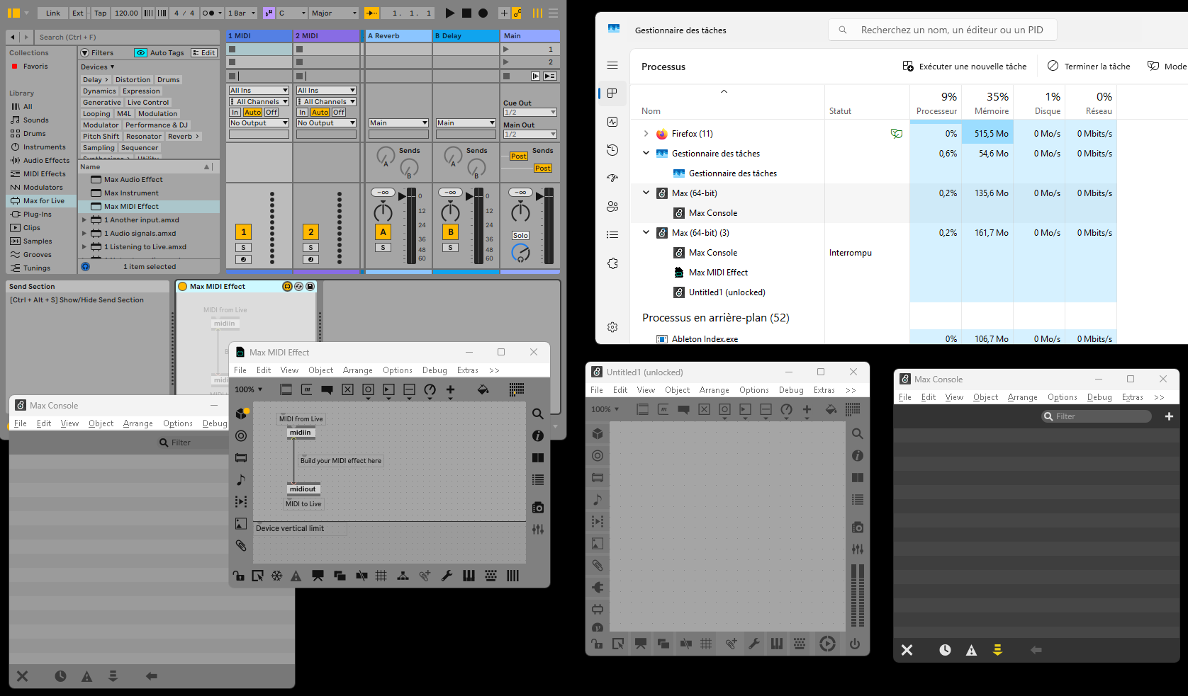Click presentation mode icon in Max MIDI Effect
Viewport: 1188px width, 696px height.
(x=318, y=576)
